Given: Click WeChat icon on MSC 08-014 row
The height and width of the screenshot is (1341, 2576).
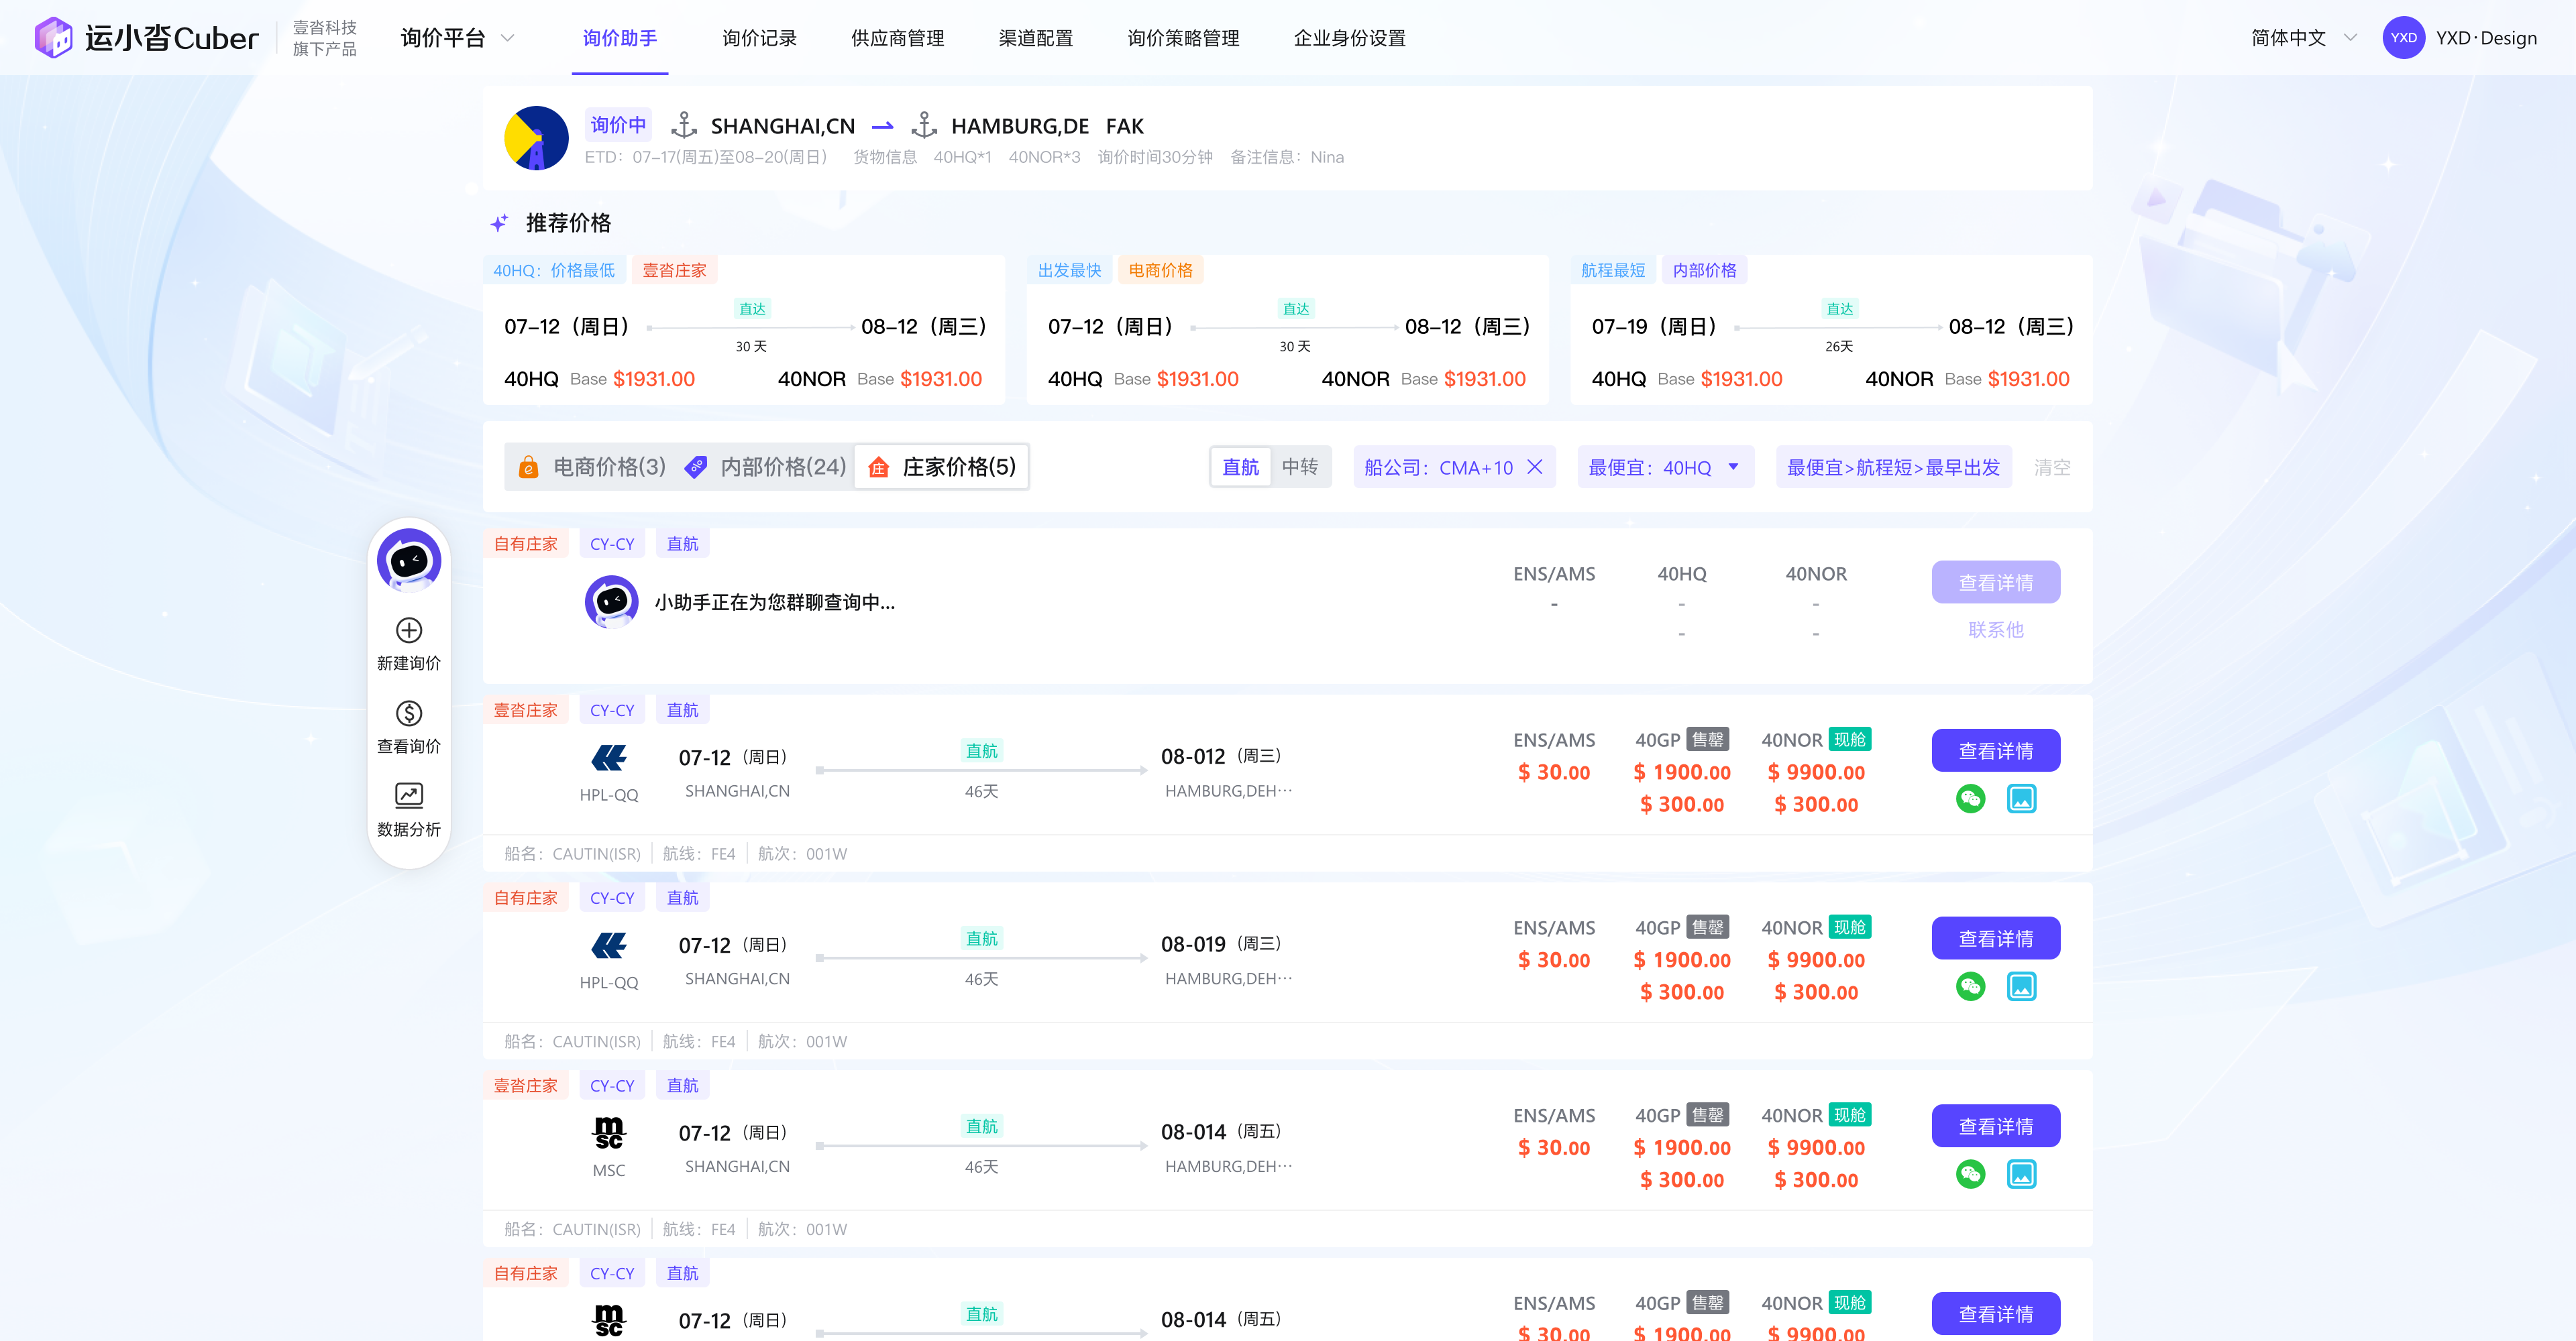Looking at the screenshot, I should pyautogui.click(x=1970, y=1174).
